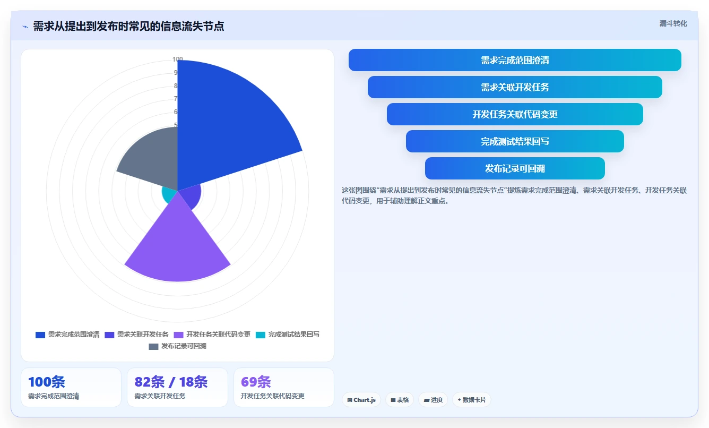Screen dimensions: 709x428
Task: Toggle legend swatch for 完成测试结果回写
Action: (261, 335)
